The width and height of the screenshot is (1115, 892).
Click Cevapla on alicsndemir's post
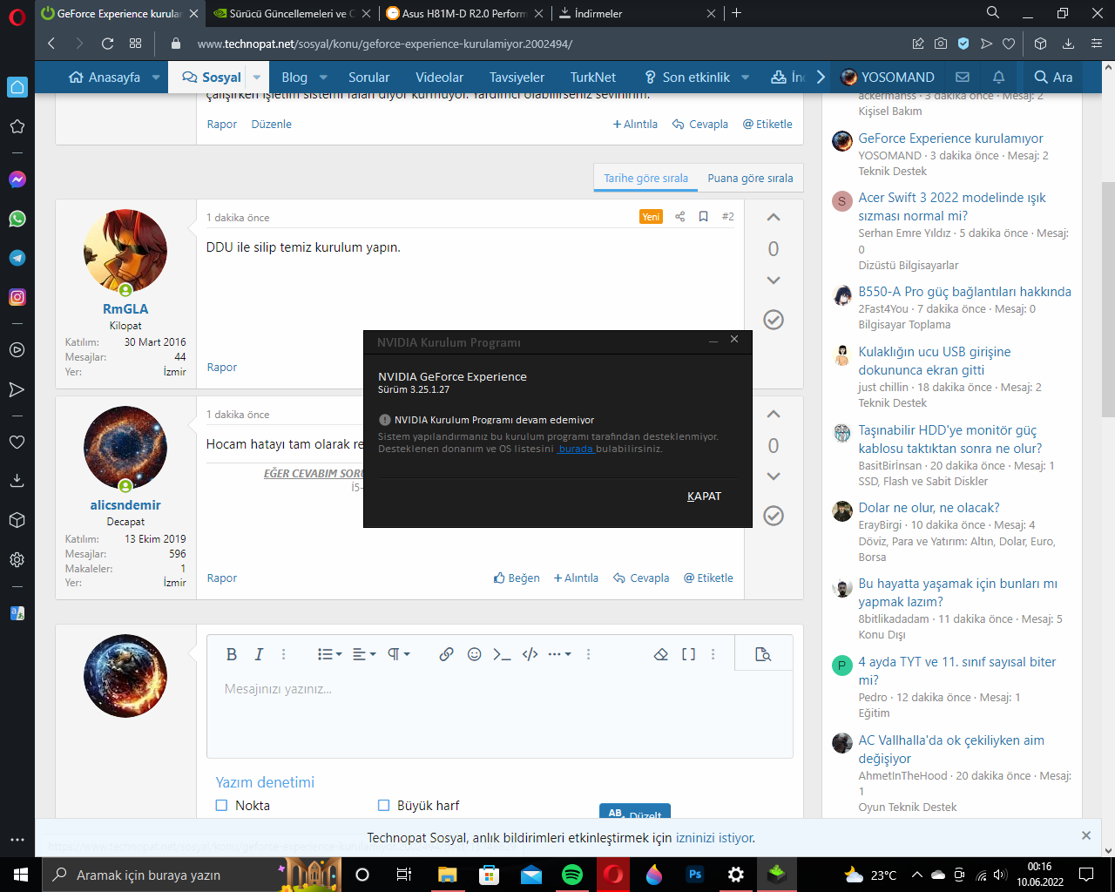point(641,578)
